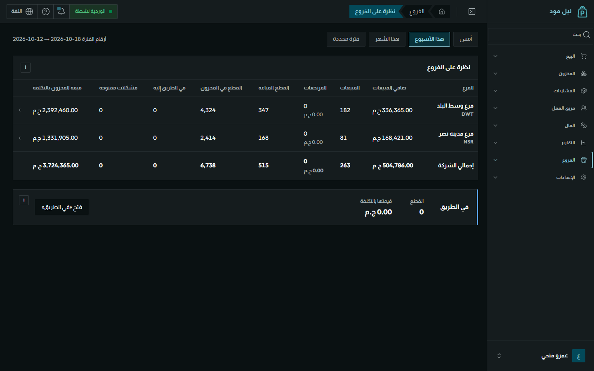Screen dimensions: 594x371
Task: Select the فترة محددة period tab
Action: pos(346,39)
